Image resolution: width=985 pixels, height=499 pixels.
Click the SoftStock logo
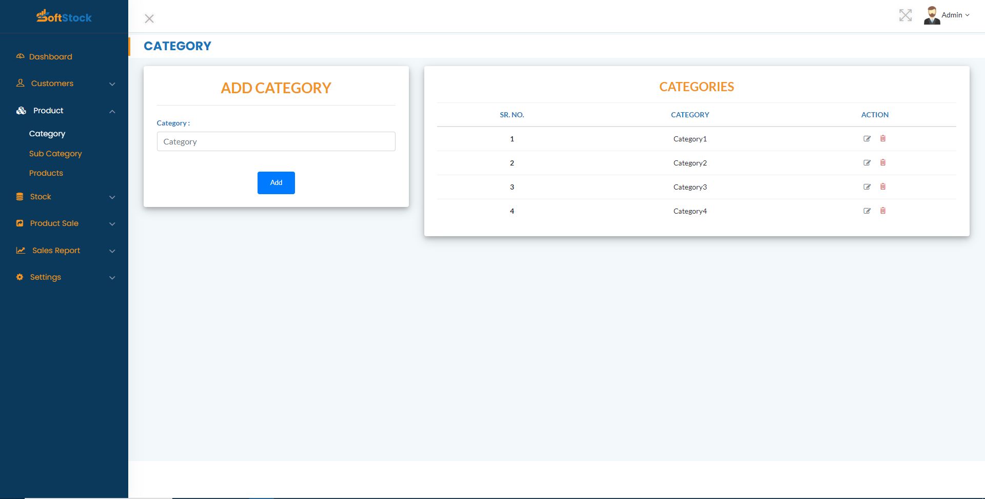coord(64,16)
